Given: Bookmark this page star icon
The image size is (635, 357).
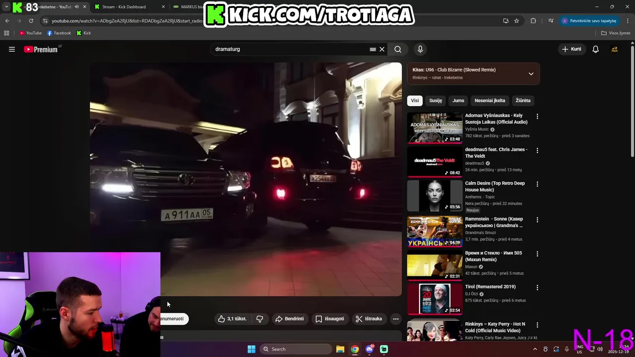Looking at the screenshot, I should coord(516,21).
